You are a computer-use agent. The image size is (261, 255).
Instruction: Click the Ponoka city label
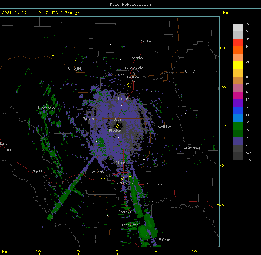pos(145,41)
